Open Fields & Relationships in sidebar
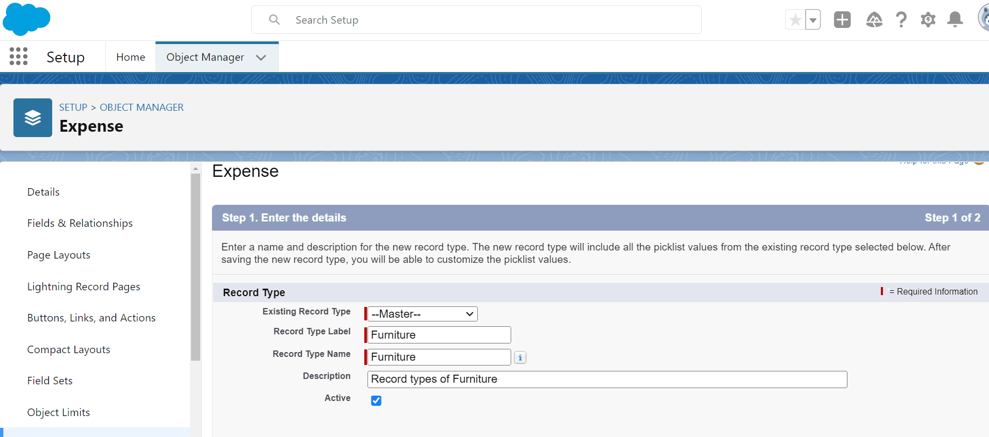This screenshot has height=437, width=989. point(80,223)
